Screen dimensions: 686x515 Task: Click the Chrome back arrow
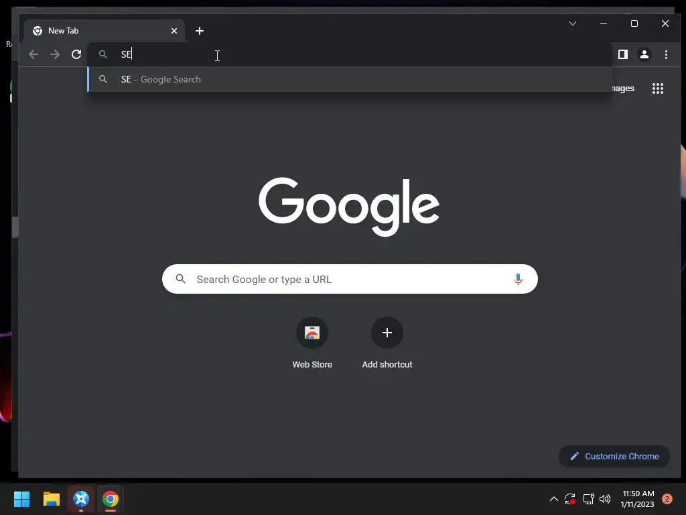[x=33, y=54]
